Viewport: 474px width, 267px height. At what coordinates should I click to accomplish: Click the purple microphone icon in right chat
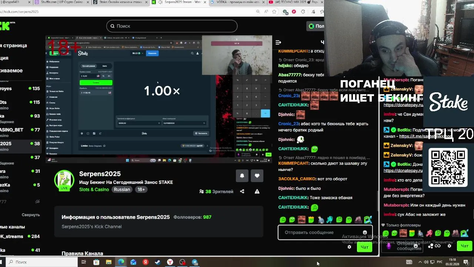pyautogui.click(x=388, y=245)
